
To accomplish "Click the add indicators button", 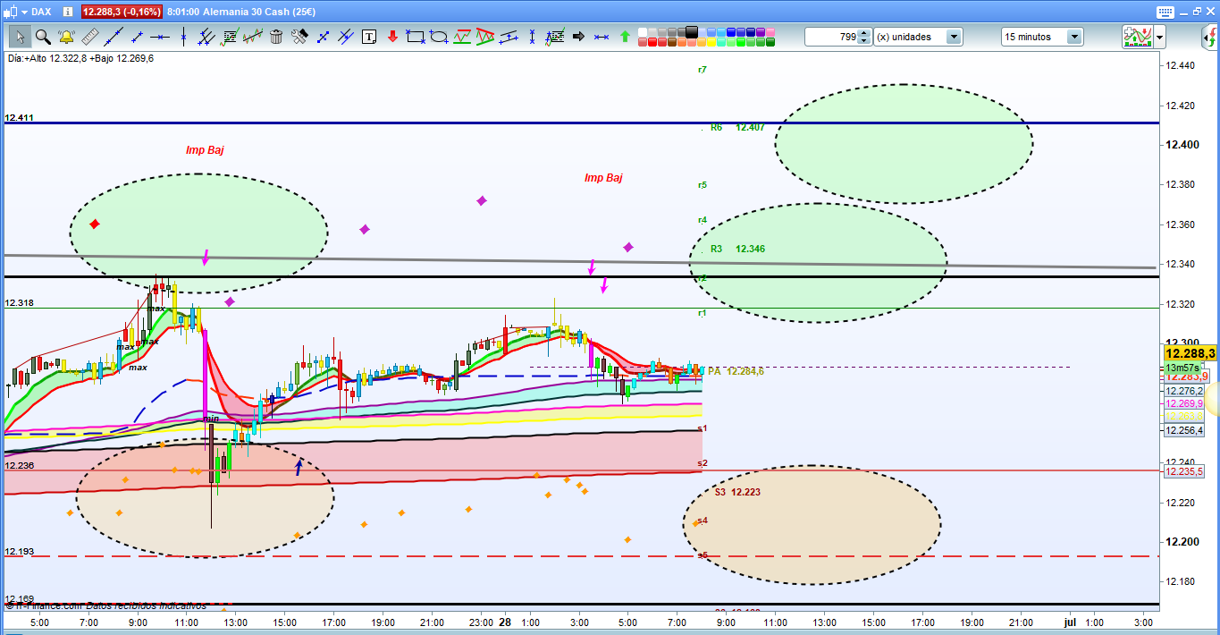I will pos(1136,37).
